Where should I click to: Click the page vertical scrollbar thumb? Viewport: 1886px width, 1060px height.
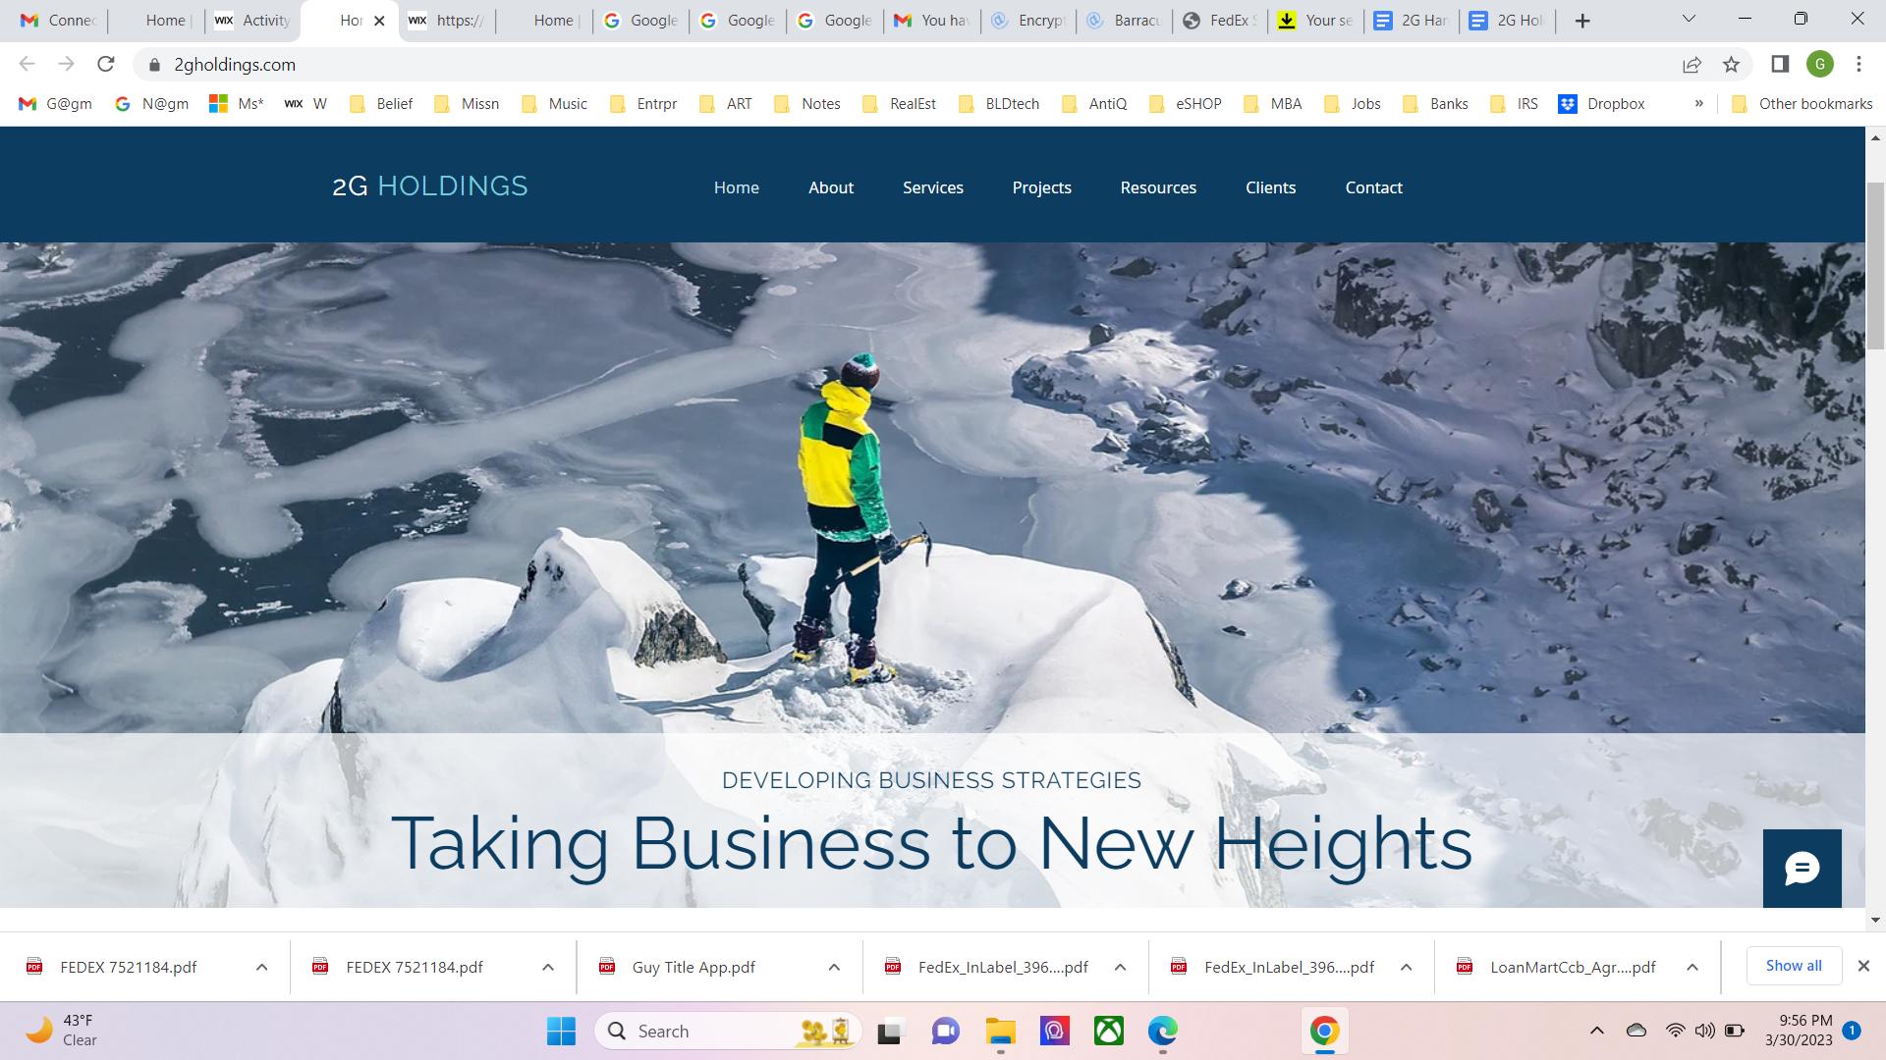[1874, 265]
